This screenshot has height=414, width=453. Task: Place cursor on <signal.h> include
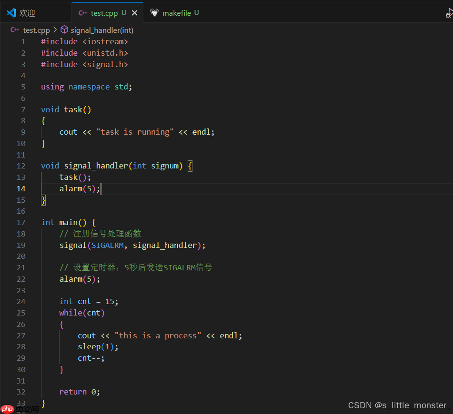click(x=105, y=64)
